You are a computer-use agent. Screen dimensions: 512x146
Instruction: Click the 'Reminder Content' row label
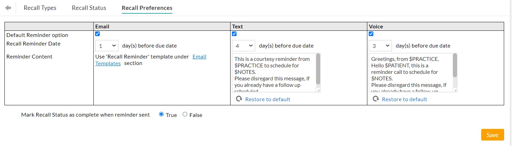coord(29,57)
